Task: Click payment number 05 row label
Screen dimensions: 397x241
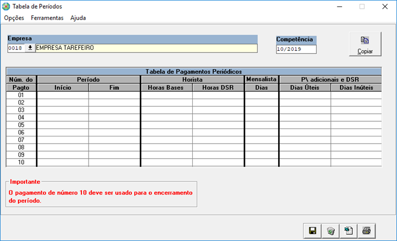Action: tap(21, 125)
